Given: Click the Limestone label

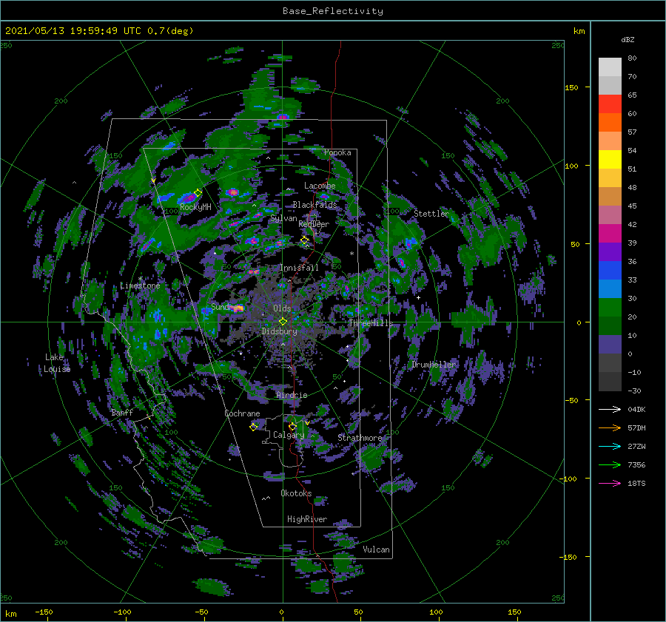Looking at the screenshot, I should point(140,285).
